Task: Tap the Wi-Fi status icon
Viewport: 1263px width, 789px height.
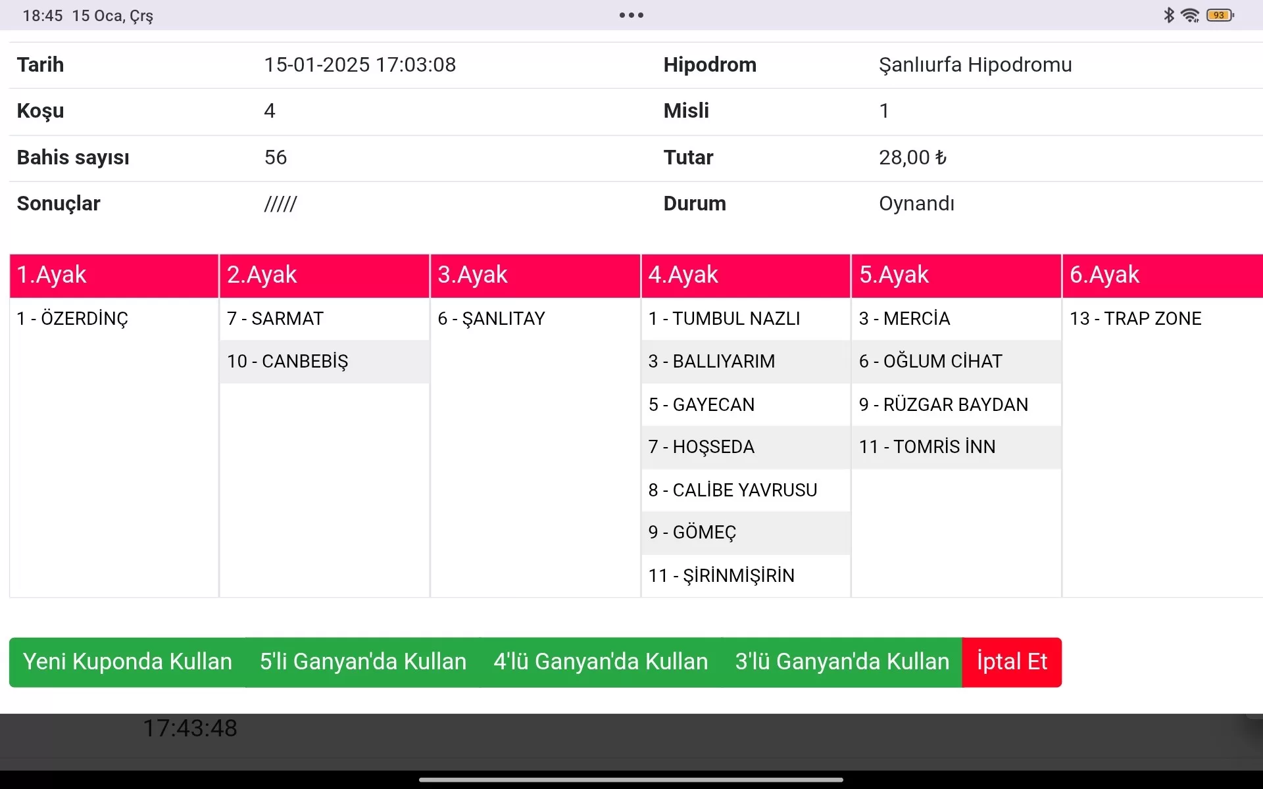Action: (x=1190, y=15)
